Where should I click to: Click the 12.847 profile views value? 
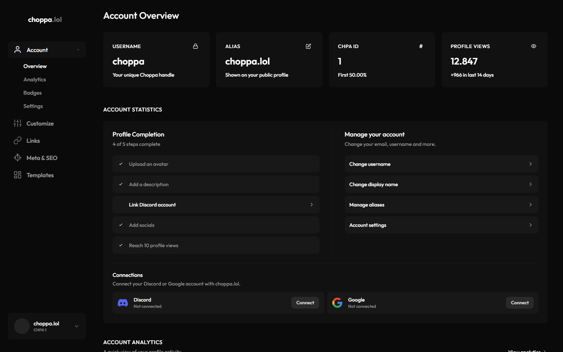click(x=464, y=61)
